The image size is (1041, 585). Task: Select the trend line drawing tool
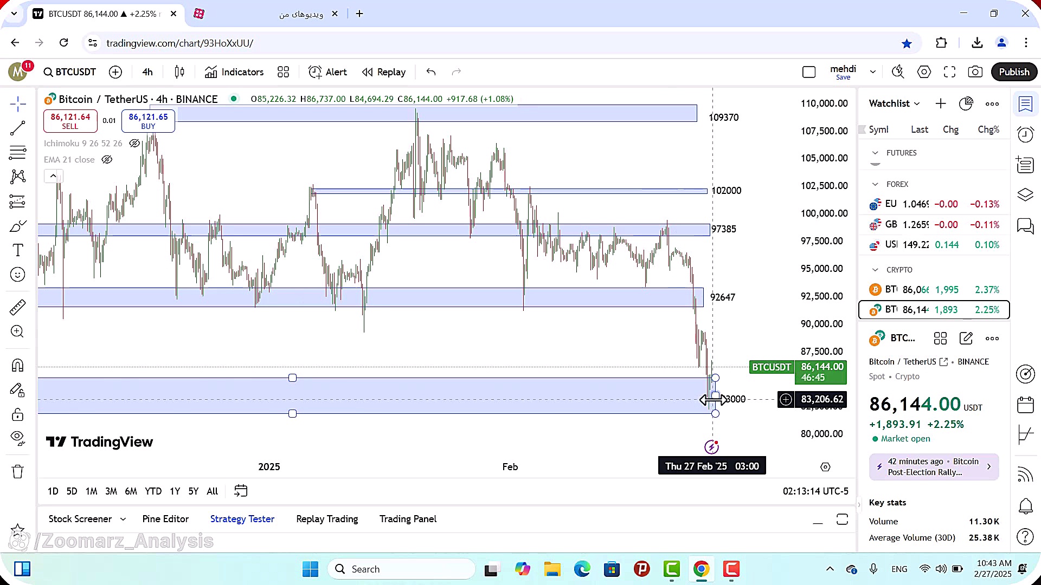pos(18,128)
